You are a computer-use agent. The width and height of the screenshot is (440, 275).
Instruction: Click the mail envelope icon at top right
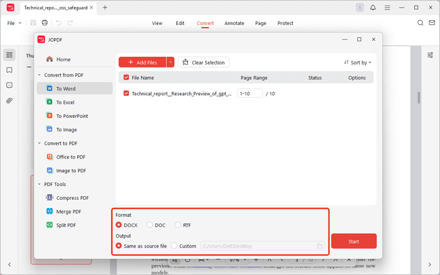pyautogui.click(x=432, y=23)
